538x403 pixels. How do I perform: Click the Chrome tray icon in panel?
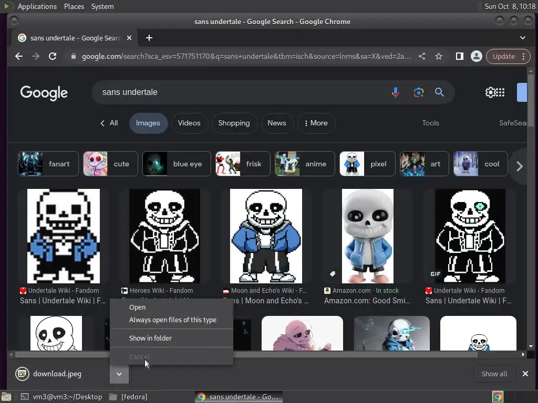(498, 397)
